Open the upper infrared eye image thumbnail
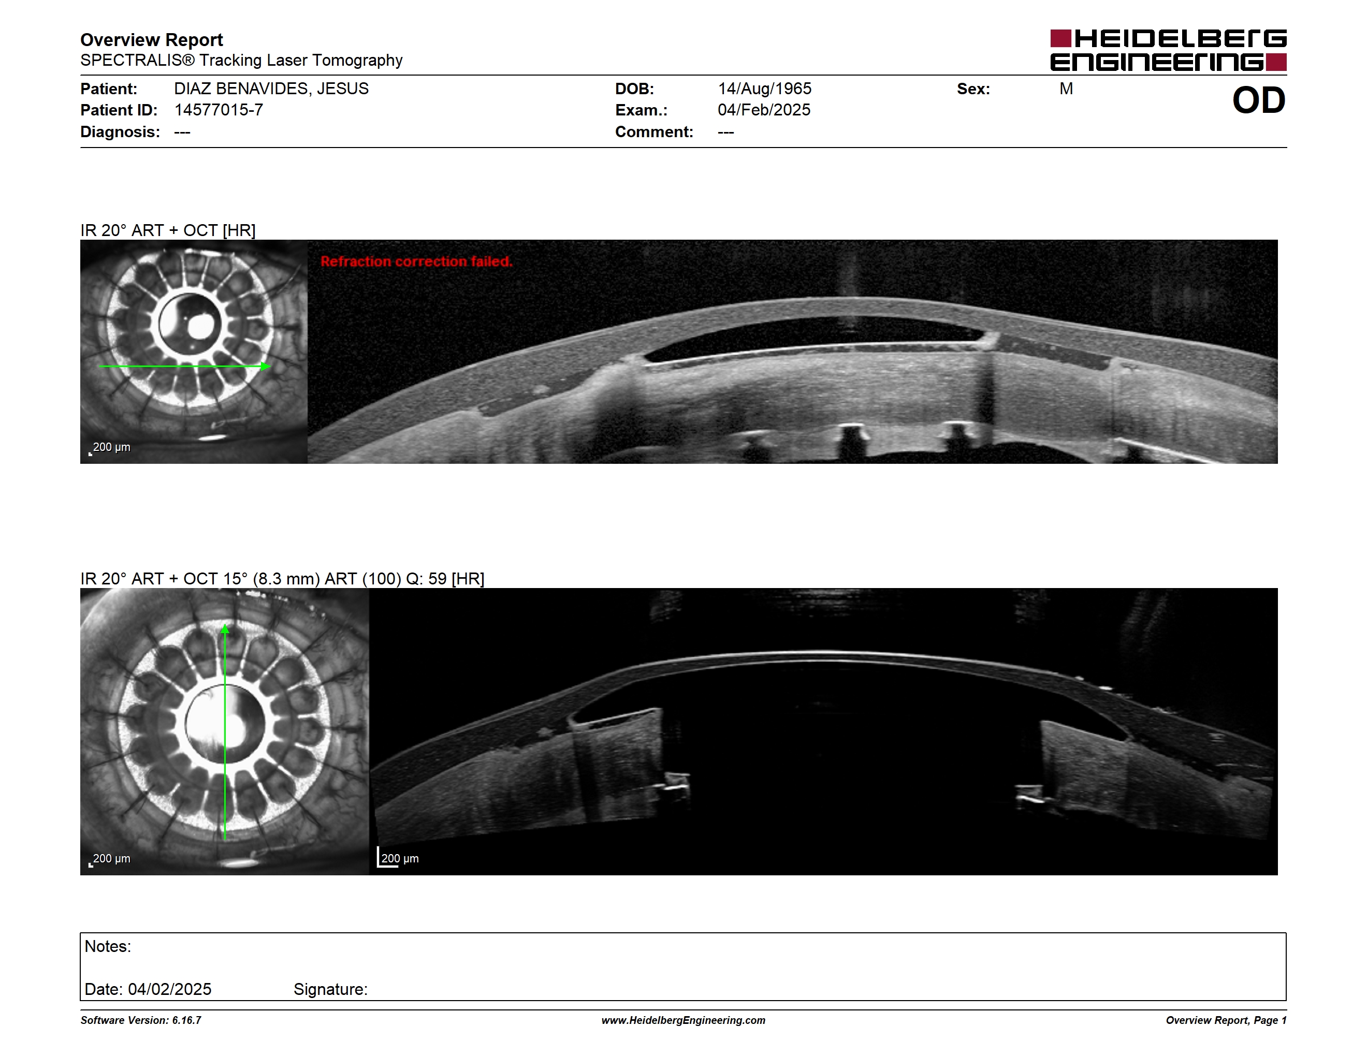 pos(194,351)
